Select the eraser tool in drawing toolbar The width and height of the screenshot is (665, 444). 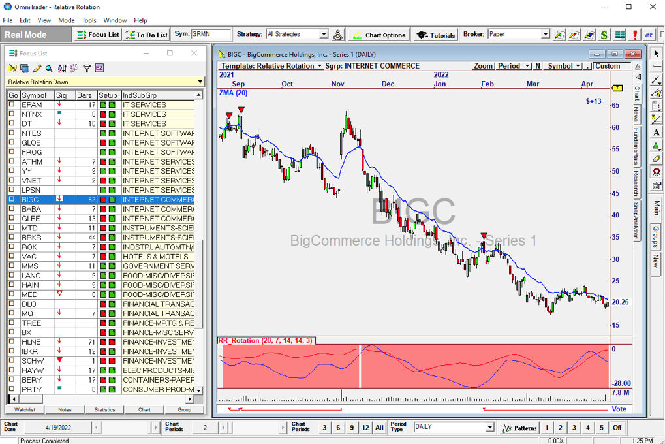(x=657, y=159)
